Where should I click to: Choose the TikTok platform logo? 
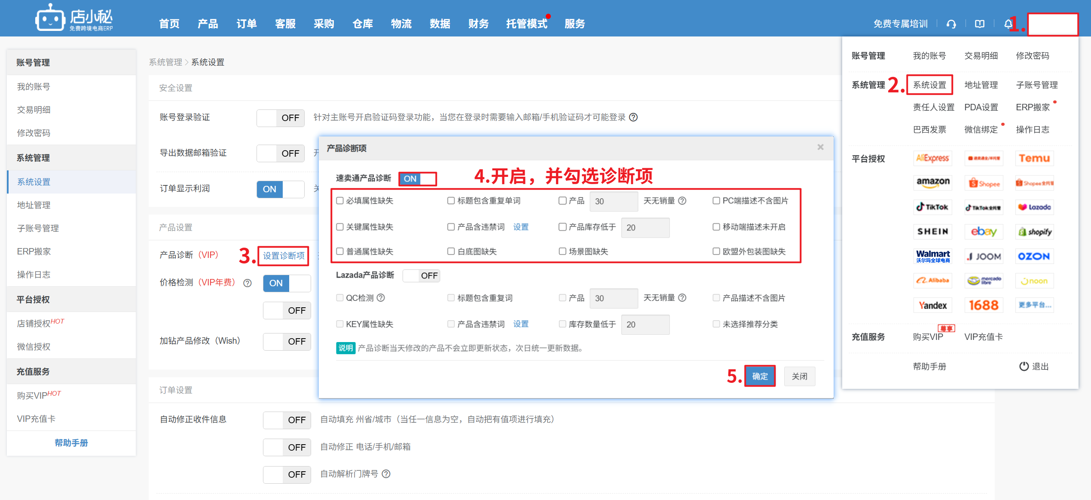[933, 207]
